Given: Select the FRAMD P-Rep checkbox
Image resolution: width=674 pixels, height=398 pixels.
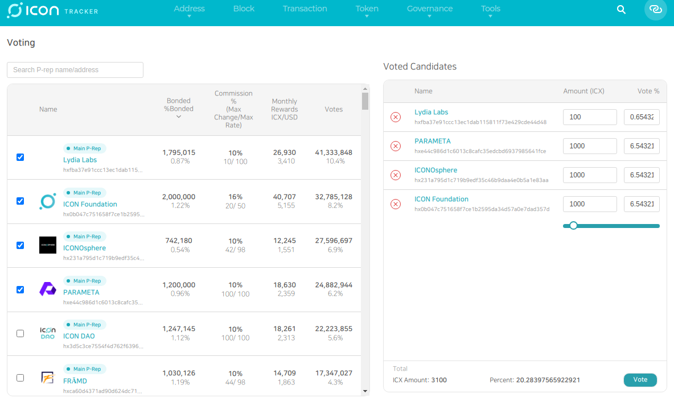Looking at the screenshot, I should [x=20, y=378].
